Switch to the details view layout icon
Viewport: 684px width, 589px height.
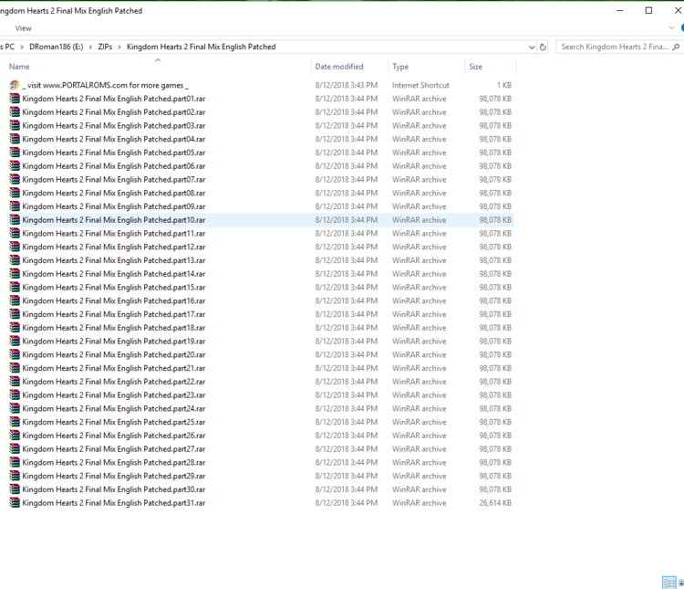(669, 583)
